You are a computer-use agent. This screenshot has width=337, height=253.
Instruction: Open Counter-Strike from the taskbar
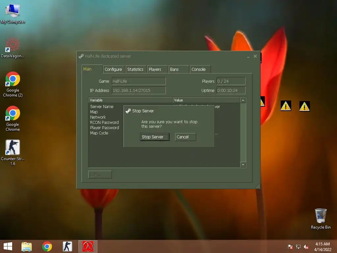point(67,246)
